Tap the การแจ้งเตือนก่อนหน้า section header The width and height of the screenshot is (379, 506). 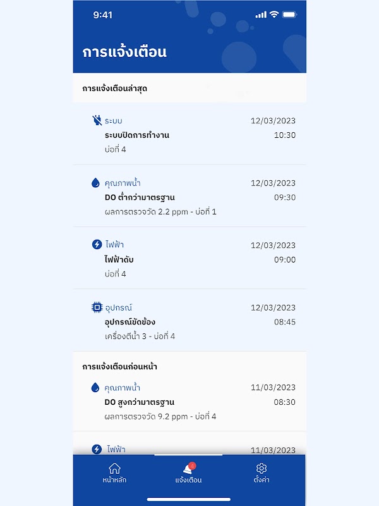pos(120,366)
